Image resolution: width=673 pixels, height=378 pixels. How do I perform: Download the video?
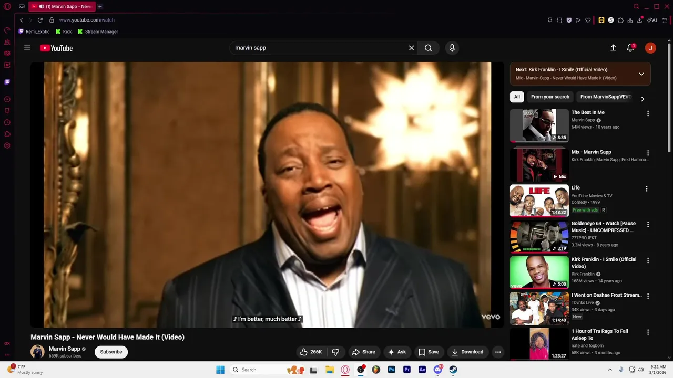click(x=467, y=352)
